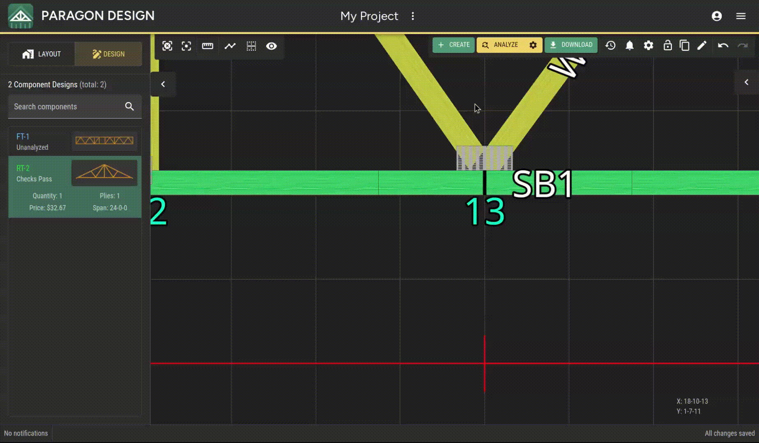
Task: Click the Search components field
Action: [66, 107]
